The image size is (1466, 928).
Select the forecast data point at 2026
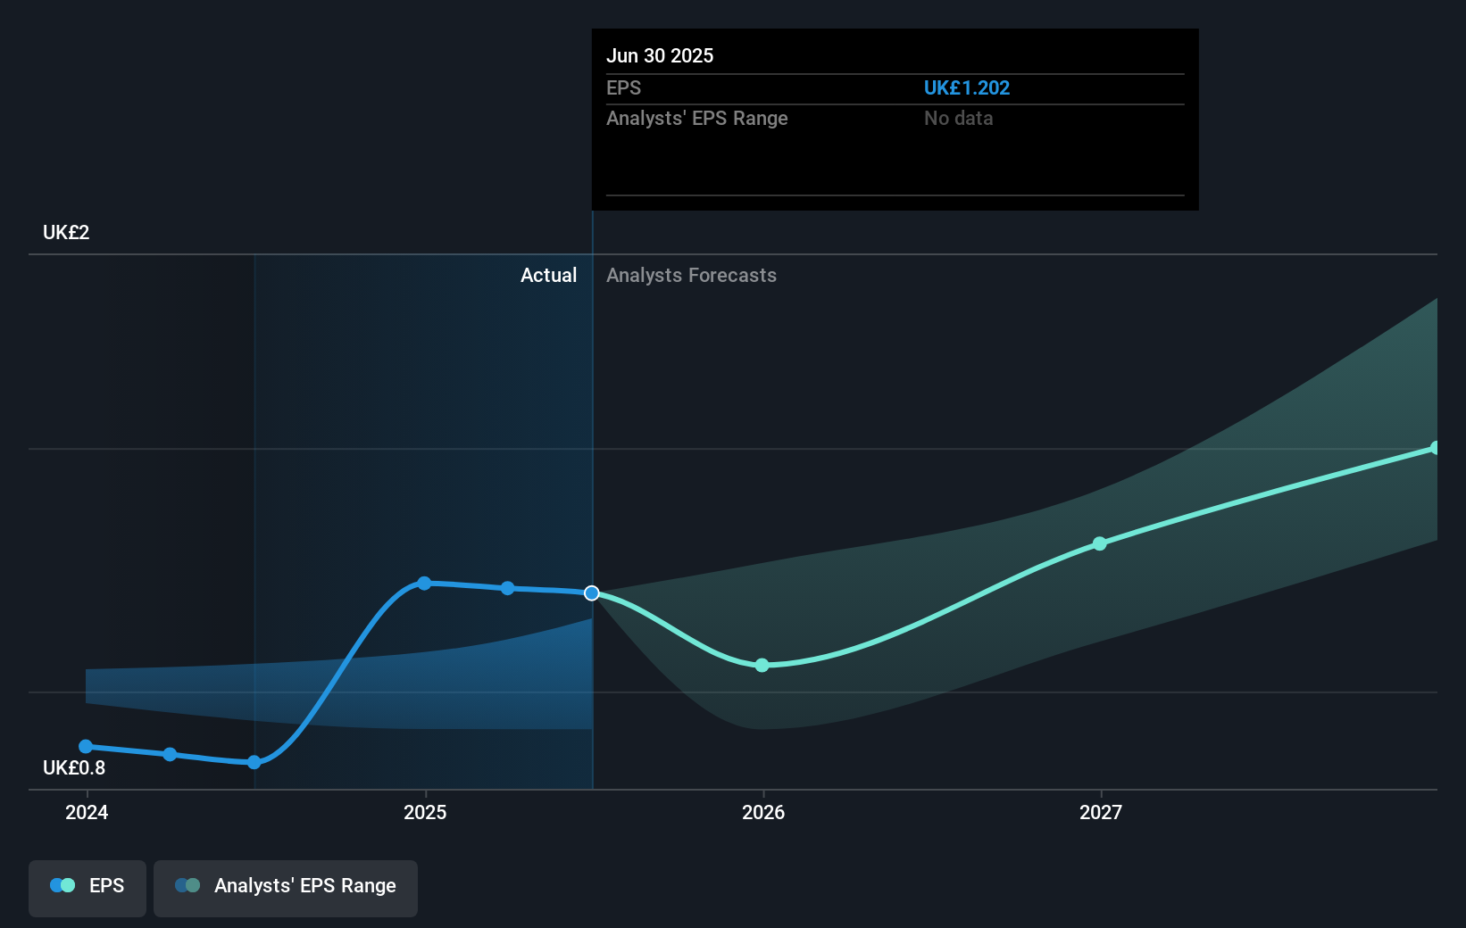point(762,666)
